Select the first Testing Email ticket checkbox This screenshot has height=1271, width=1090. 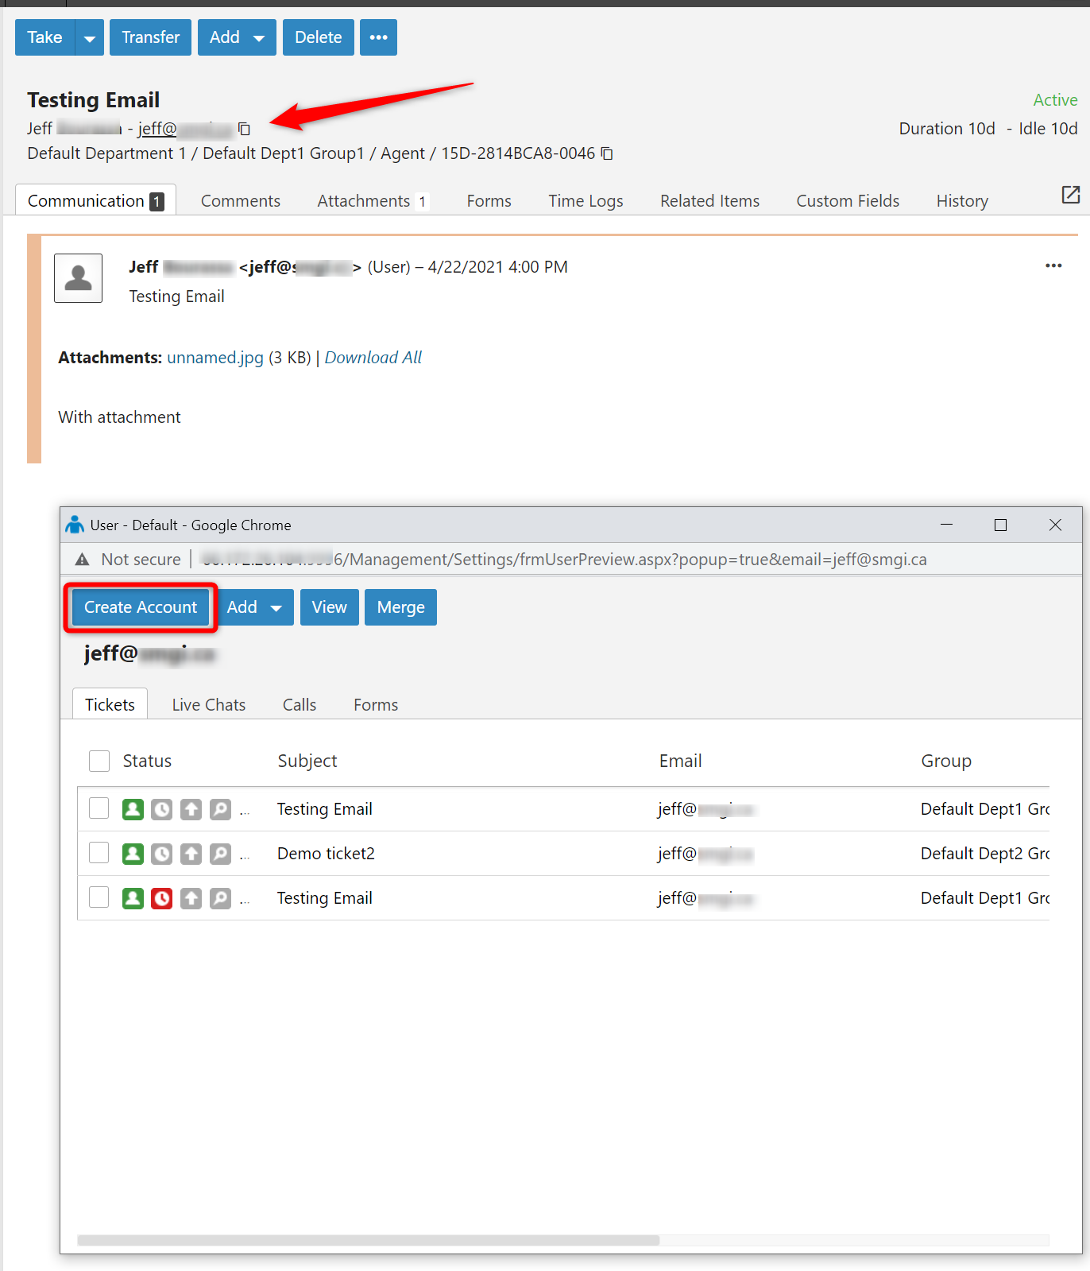99,808
